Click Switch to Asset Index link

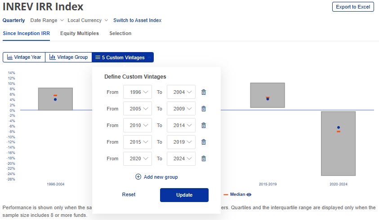(137, 20)
